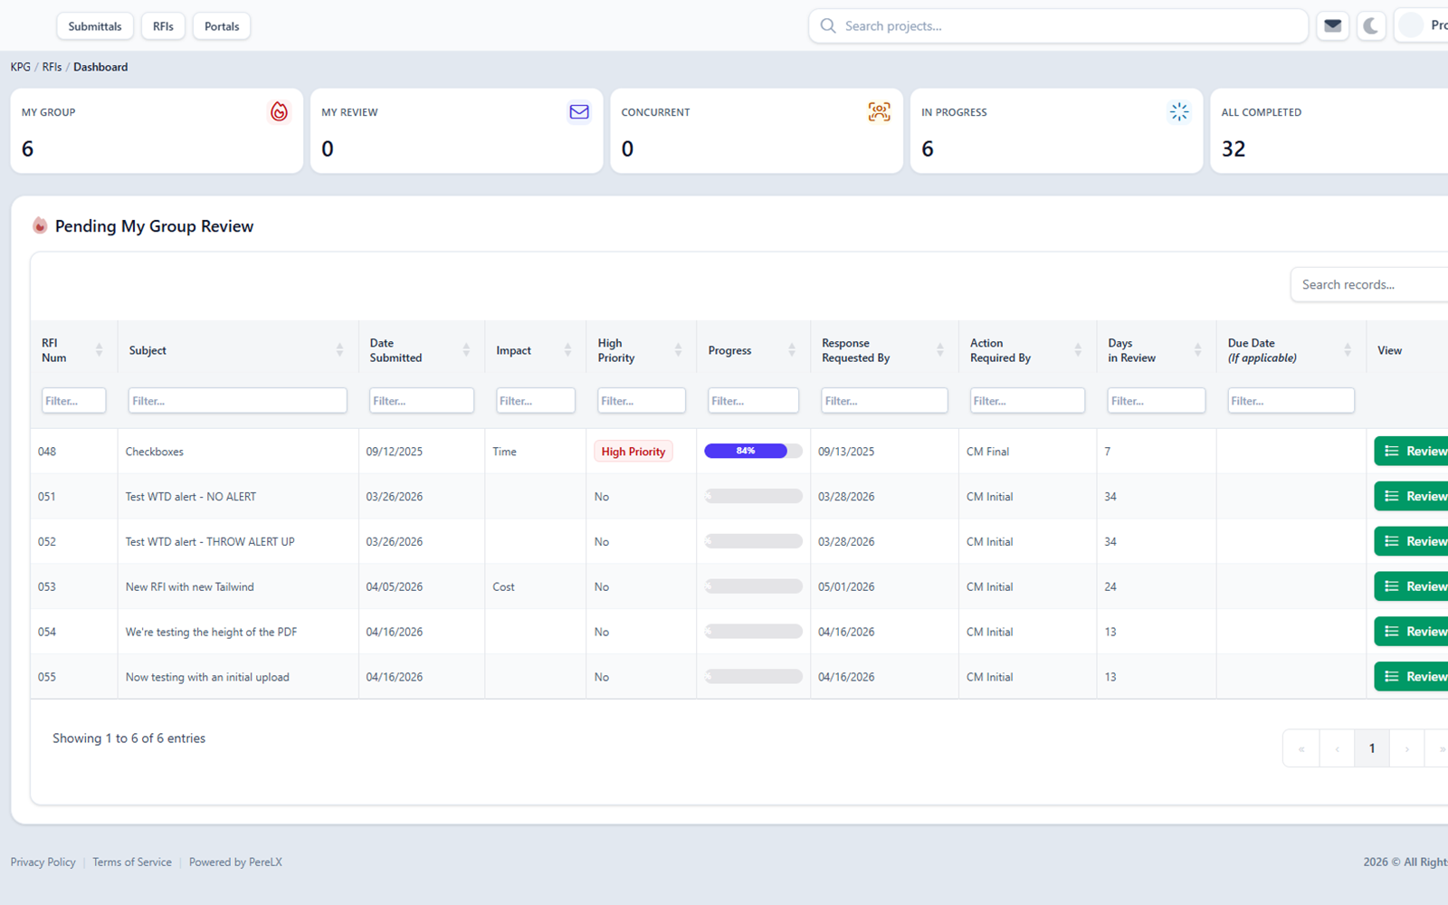The width and height of the screenshot is (1448, 905).
Task: Click the Days in Review filter box
Action: (x=1157, y=401)
